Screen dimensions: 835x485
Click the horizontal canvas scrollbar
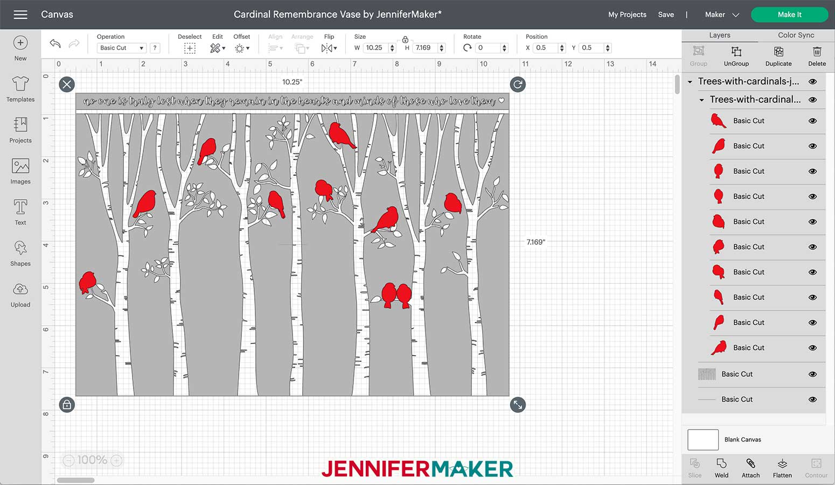click(x=76, y=480)
